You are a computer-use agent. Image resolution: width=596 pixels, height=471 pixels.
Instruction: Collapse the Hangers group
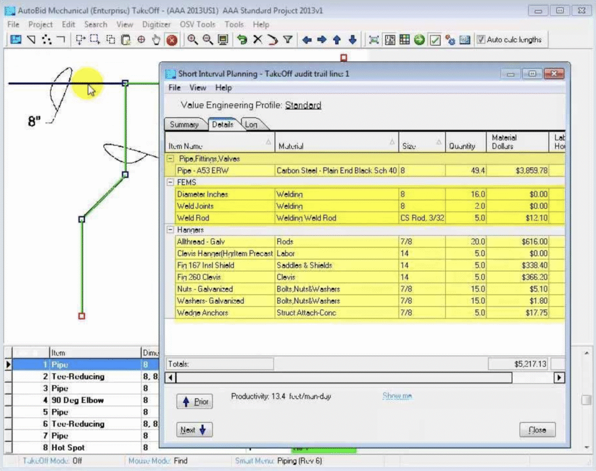171,229
